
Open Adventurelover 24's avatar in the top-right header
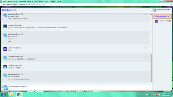(155, 10)
